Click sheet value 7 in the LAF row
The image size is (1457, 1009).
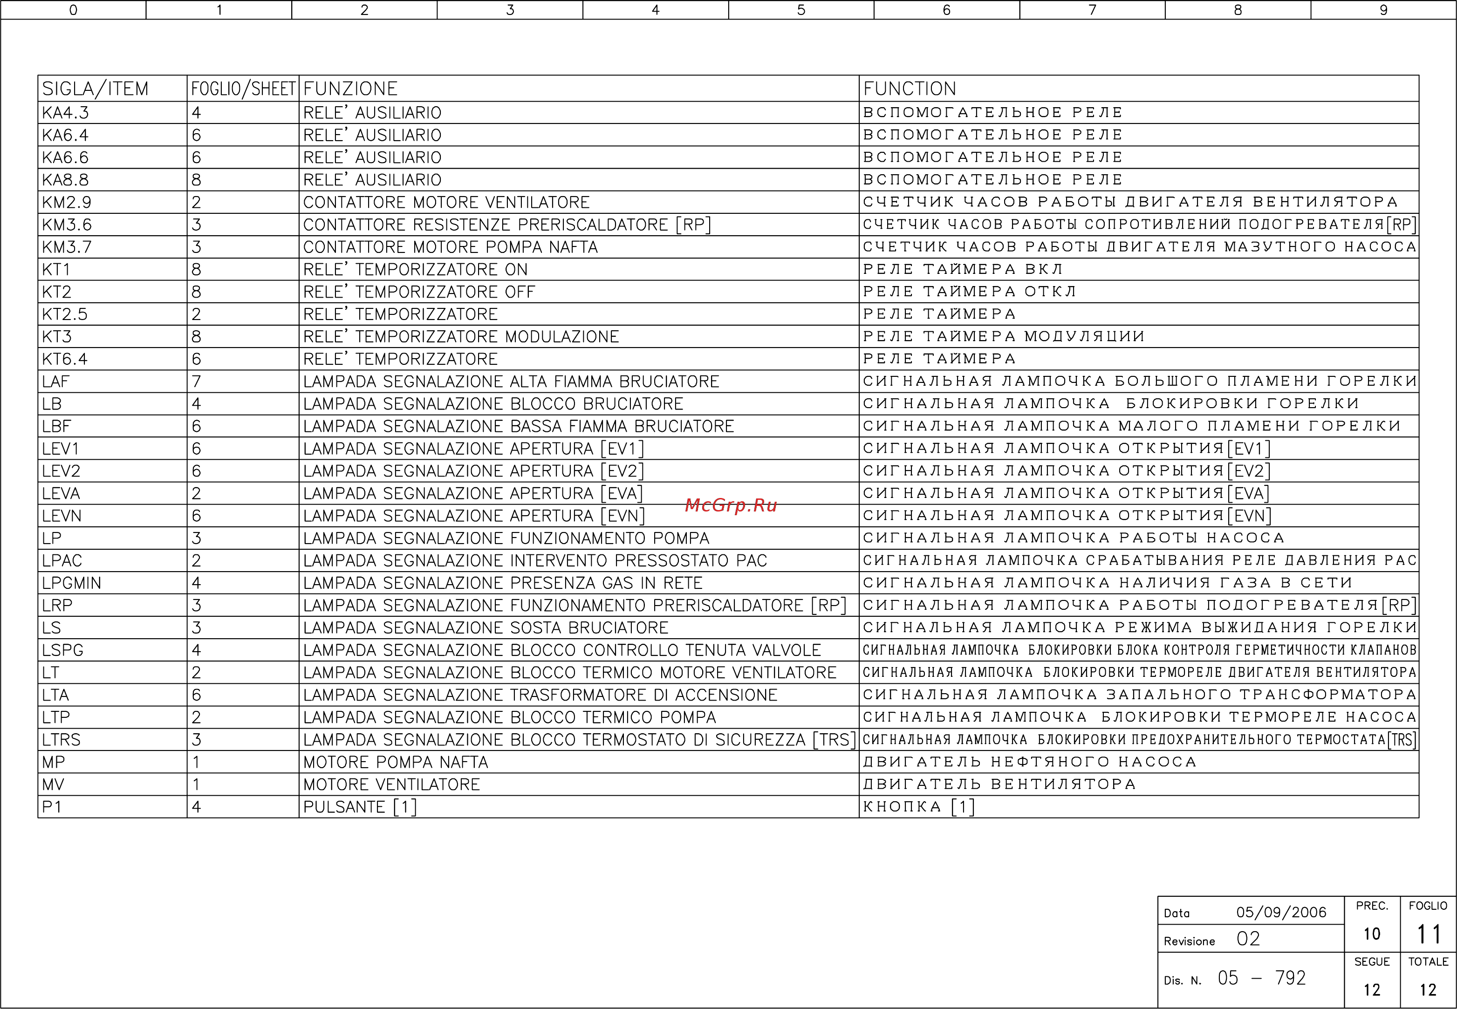click(197, 381)
